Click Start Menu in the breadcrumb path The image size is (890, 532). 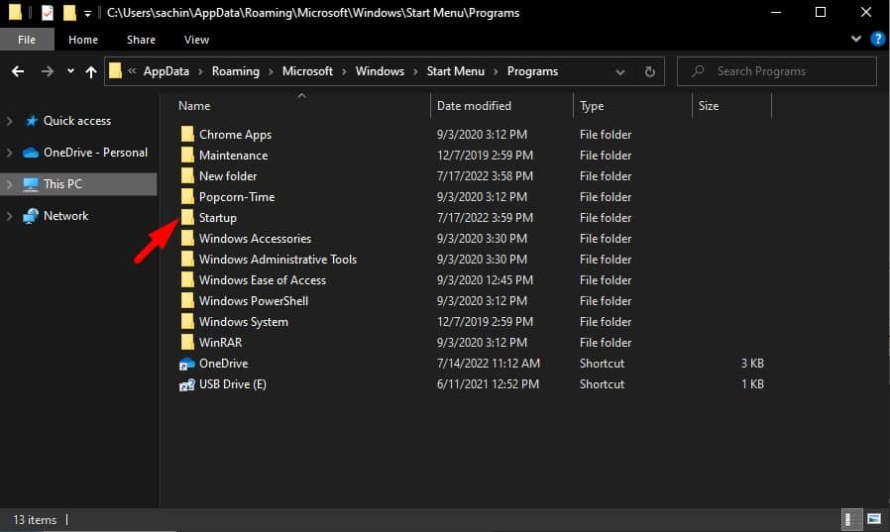(456, 71)
